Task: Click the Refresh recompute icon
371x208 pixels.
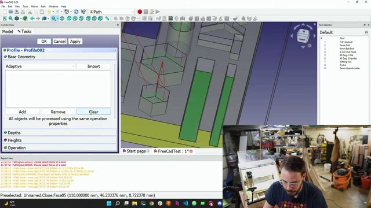Action: 76,12
